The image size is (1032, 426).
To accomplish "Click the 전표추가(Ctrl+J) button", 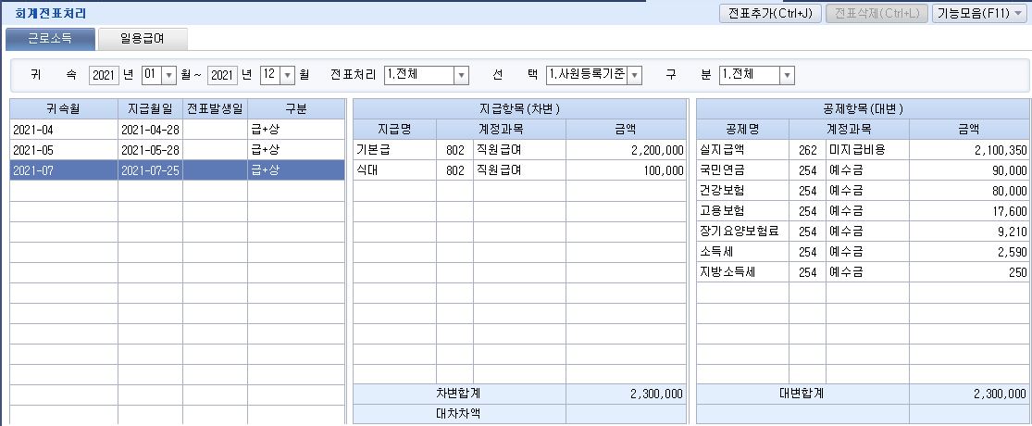I will tap(771, 13).
